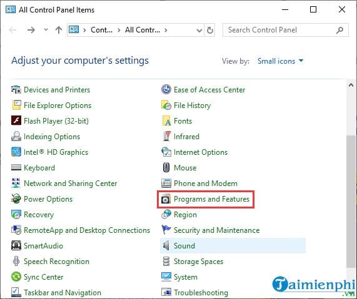The height and width of the screenshot is (299, 357).
Task: Open the Region link
Action: (x=185, y=215)
